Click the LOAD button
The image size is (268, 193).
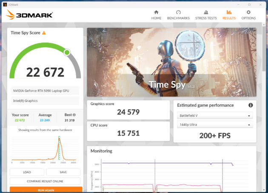[x=27, y=172]
